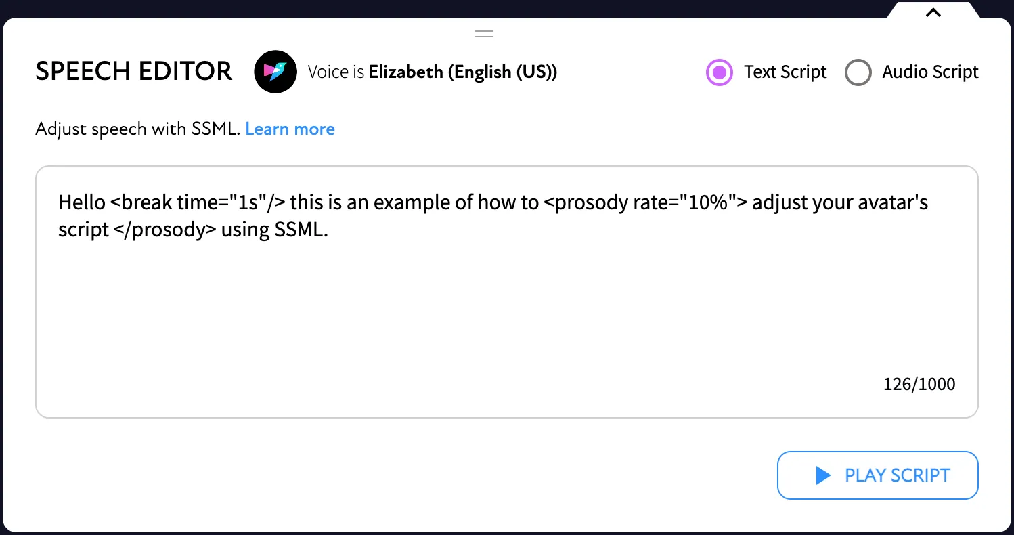Collapse the speech editor panel with top chevron
The height and width of the screenshot is (535, 1014).
[933, 12]
